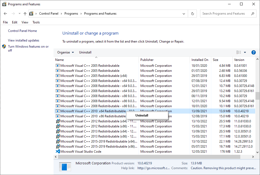The height and width of the screenshot is (175, 260).
Task: Select Microsoft Visual Studio Code row
Action: click(x=155, y=152)
